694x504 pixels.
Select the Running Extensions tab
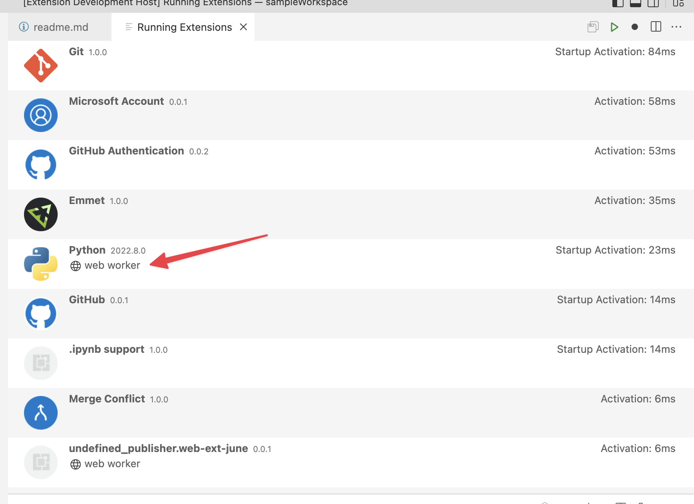(184, 27)
